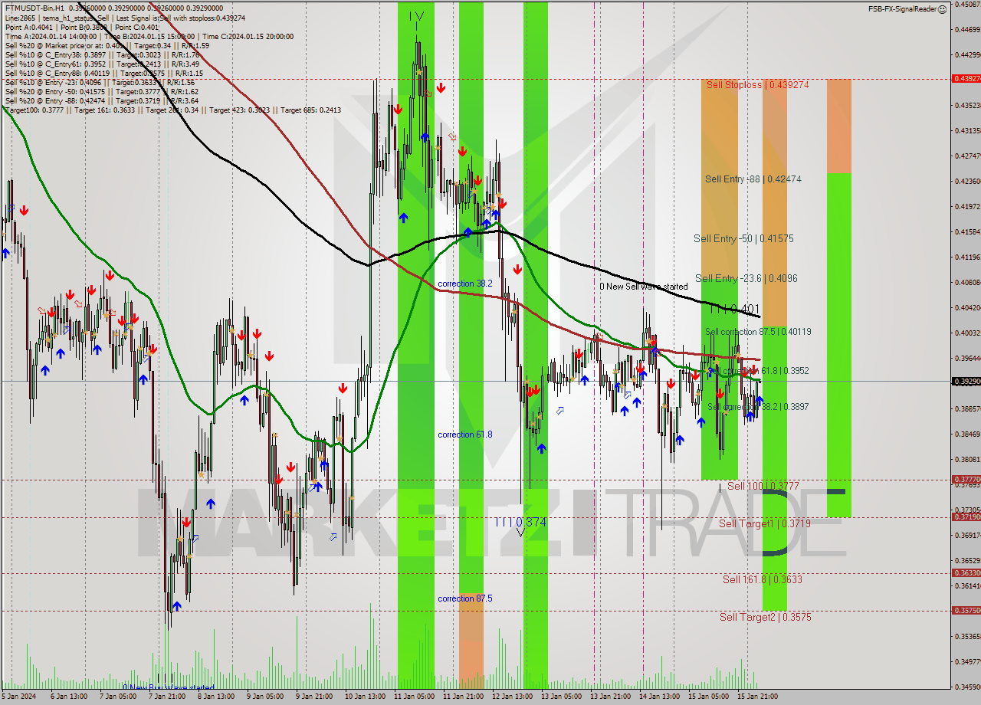Click the '11 Jan 21:00' time axis label
The height and width of the screenshot is (705, 981).
[463, 697]
